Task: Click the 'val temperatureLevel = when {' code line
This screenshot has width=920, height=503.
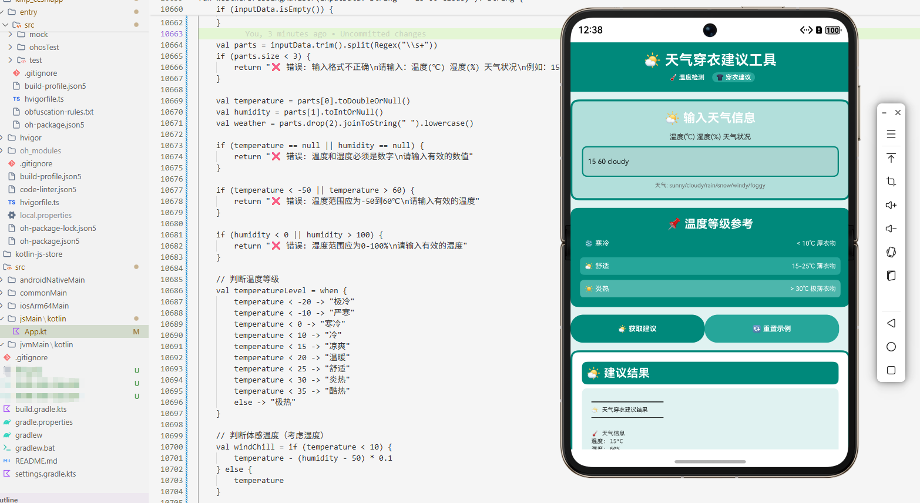Action: pyautogui.click(x=281, y=291)
